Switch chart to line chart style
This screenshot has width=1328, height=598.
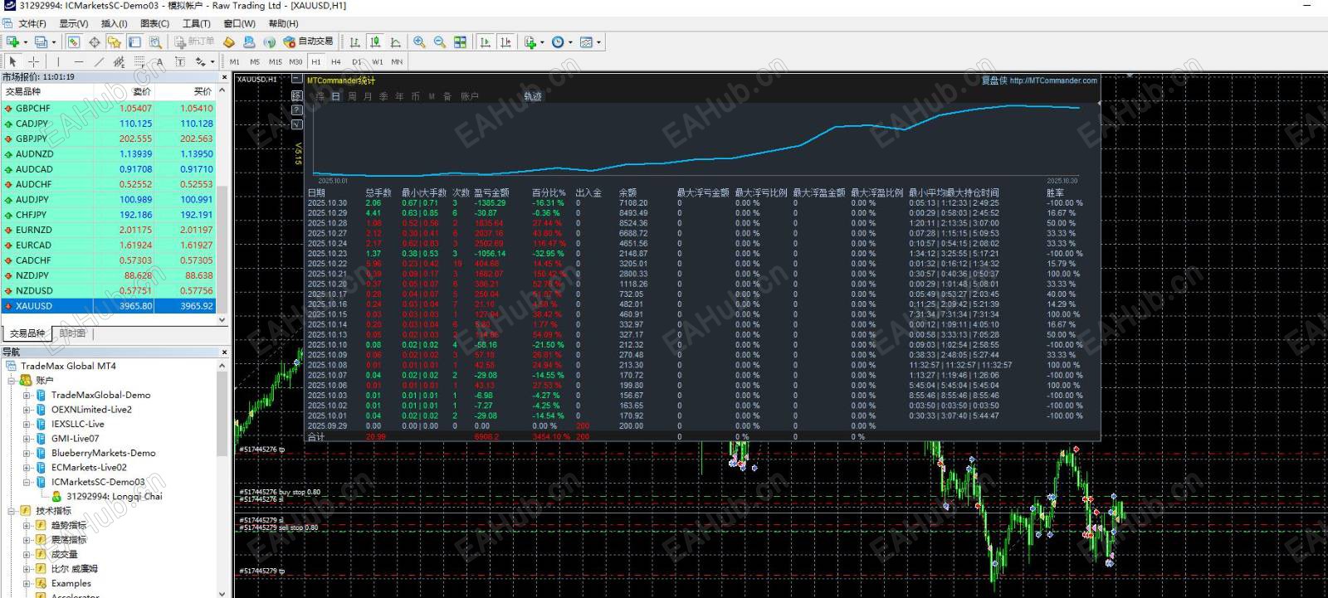(396, 41)
